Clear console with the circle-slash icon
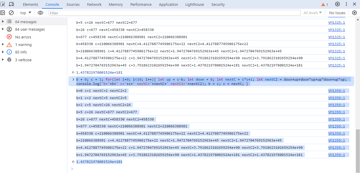The image size is (360, 173). [11, 13]
